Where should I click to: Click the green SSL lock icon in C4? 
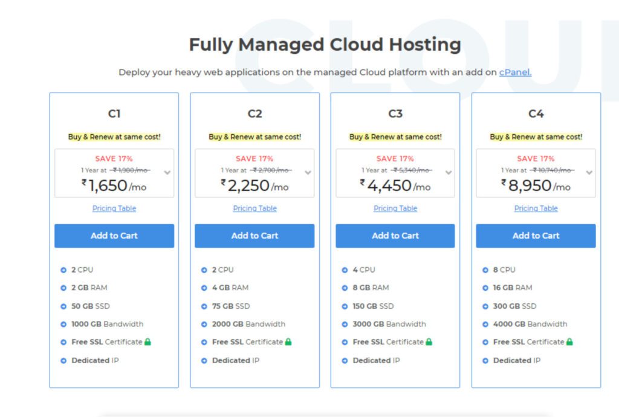tap(569, 342)
